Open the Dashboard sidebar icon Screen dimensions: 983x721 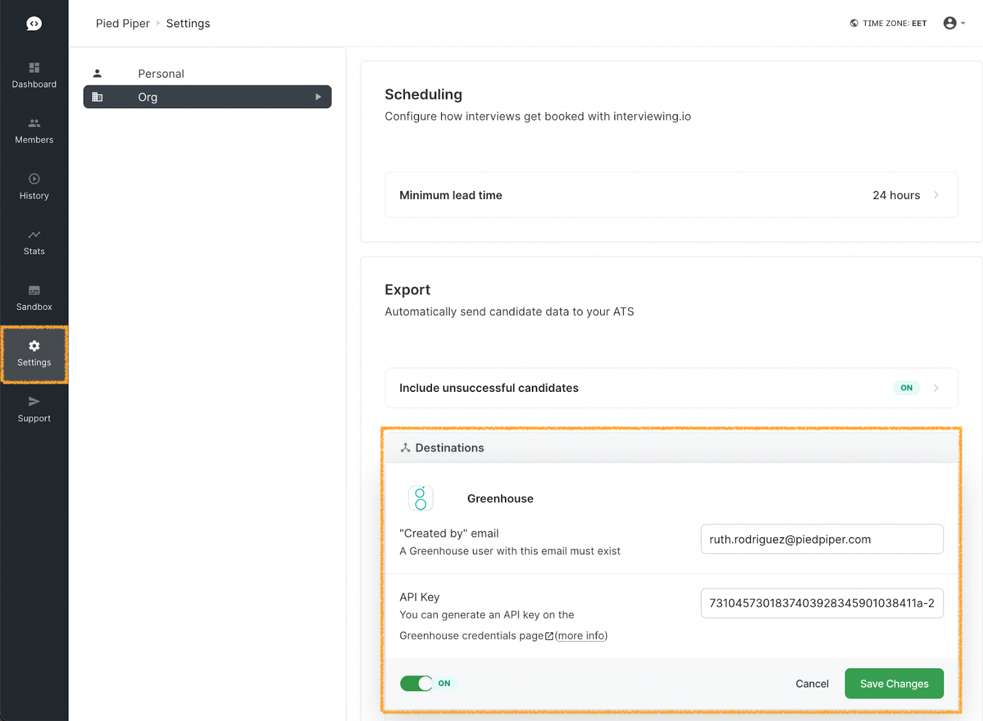tap(34, 68)
